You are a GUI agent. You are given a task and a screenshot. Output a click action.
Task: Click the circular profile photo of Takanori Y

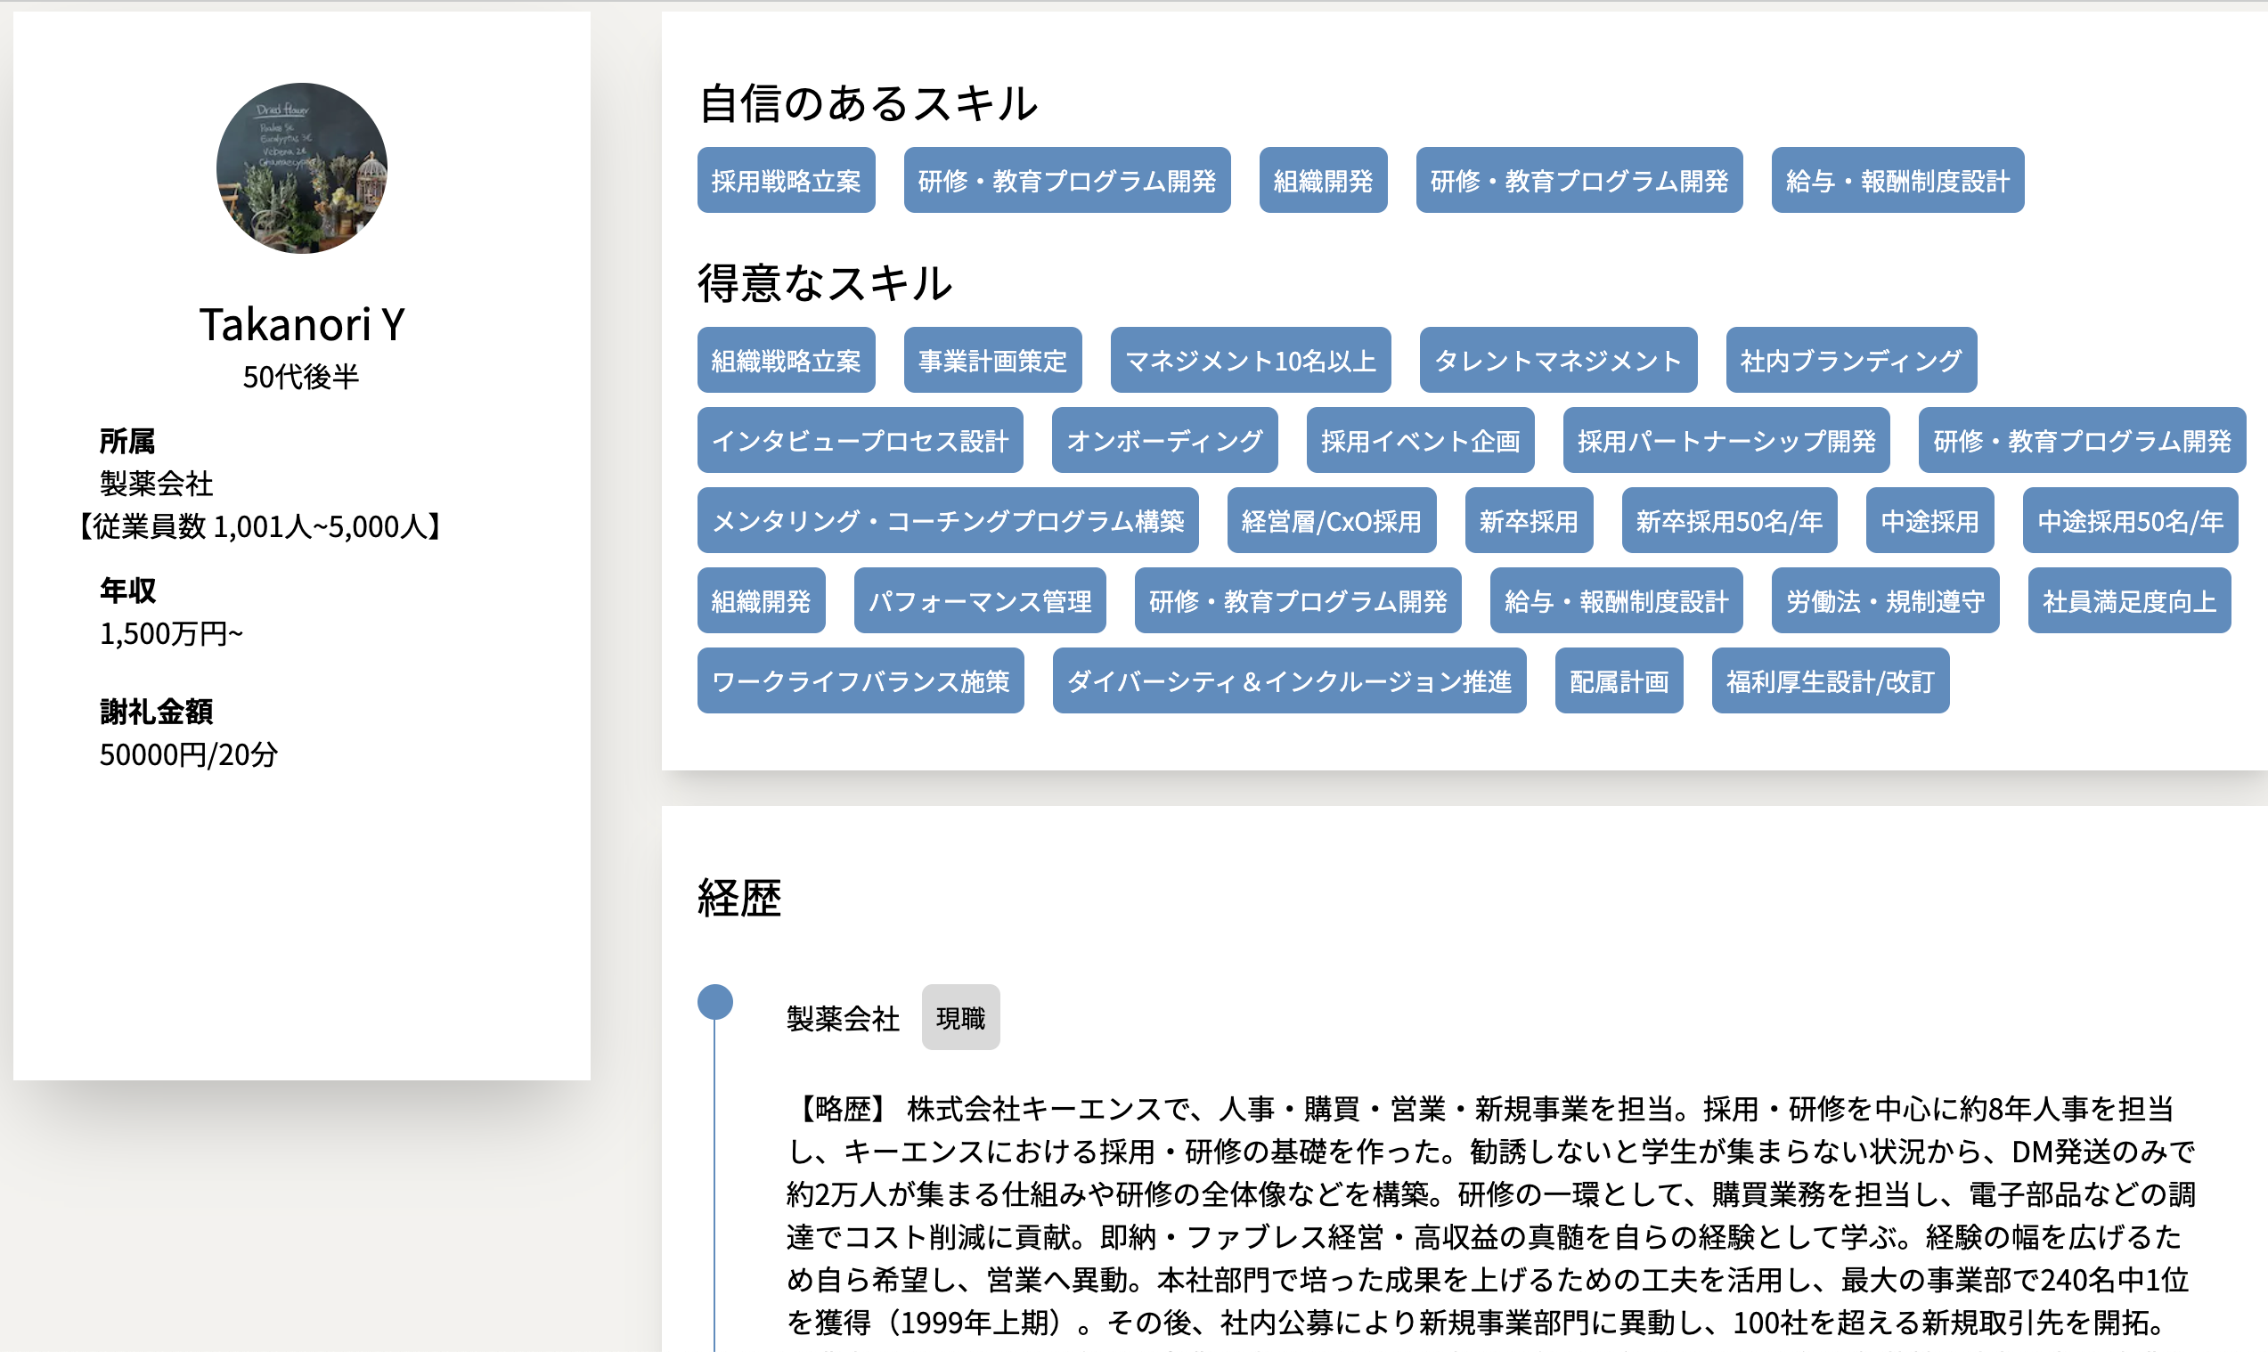click(302, 168)
